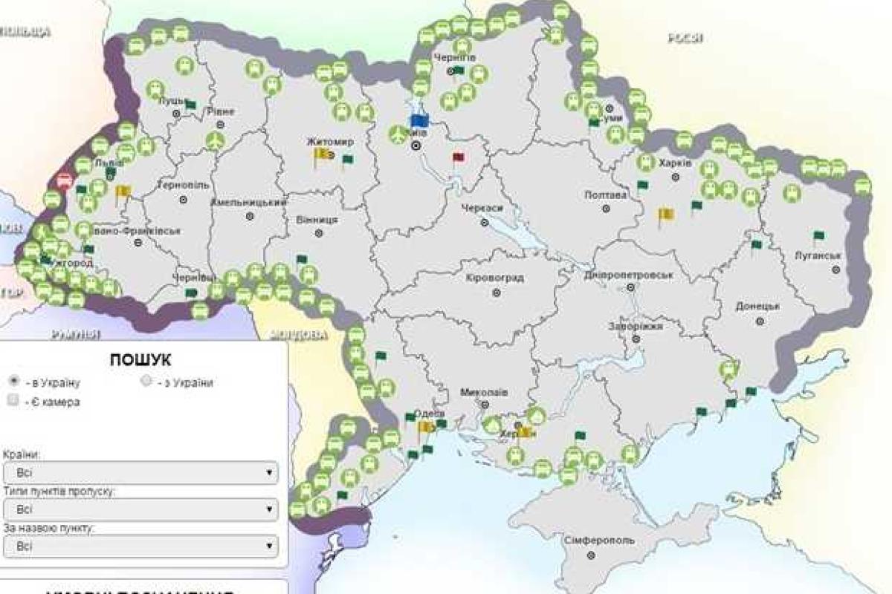Click the red checkpoint icon on the western border
This screenshot has height=594, width=892.
64,180
